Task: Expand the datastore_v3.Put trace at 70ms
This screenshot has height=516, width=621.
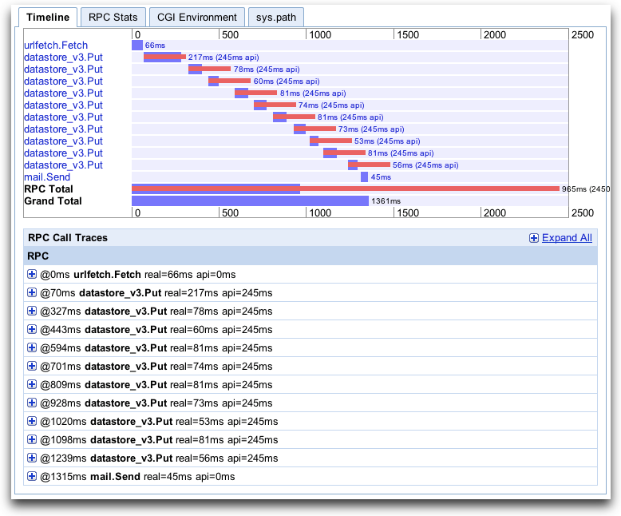Action: click(32, 292)
